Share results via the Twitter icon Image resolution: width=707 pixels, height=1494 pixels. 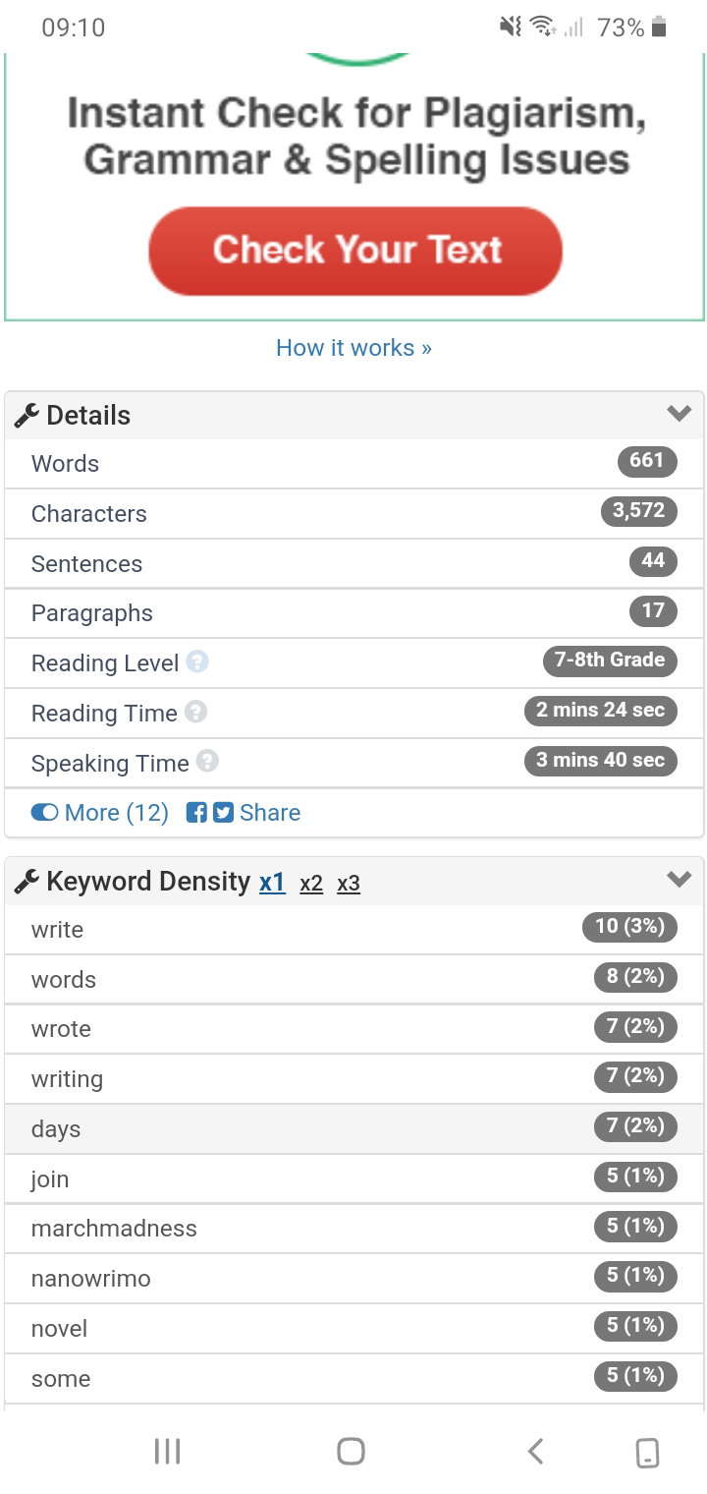[223, 813]
